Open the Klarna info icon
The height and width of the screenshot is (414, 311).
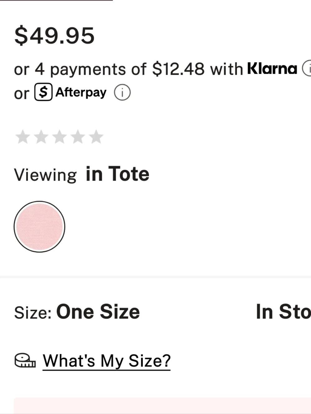(307, 68)
